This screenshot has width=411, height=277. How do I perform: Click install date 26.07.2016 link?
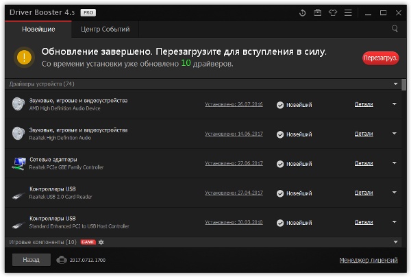coord(234,104)
